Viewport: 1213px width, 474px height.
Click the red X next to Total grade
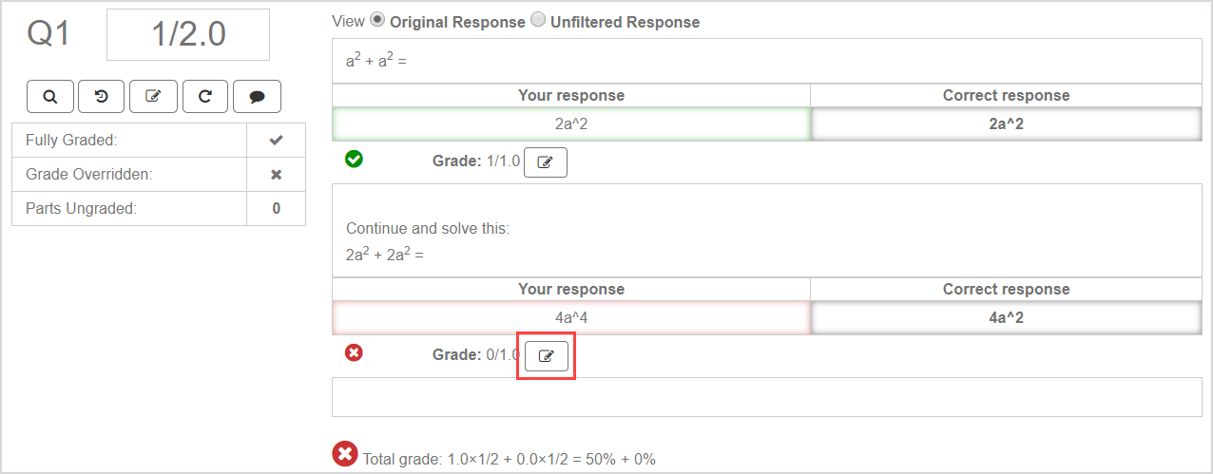click(344, 454)
